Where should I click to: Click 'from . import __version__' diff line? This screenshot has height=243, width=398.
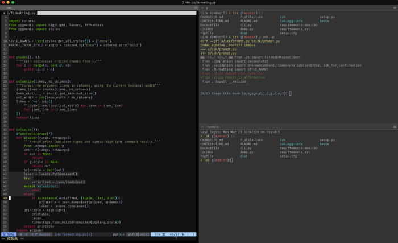tap(226, 81)
